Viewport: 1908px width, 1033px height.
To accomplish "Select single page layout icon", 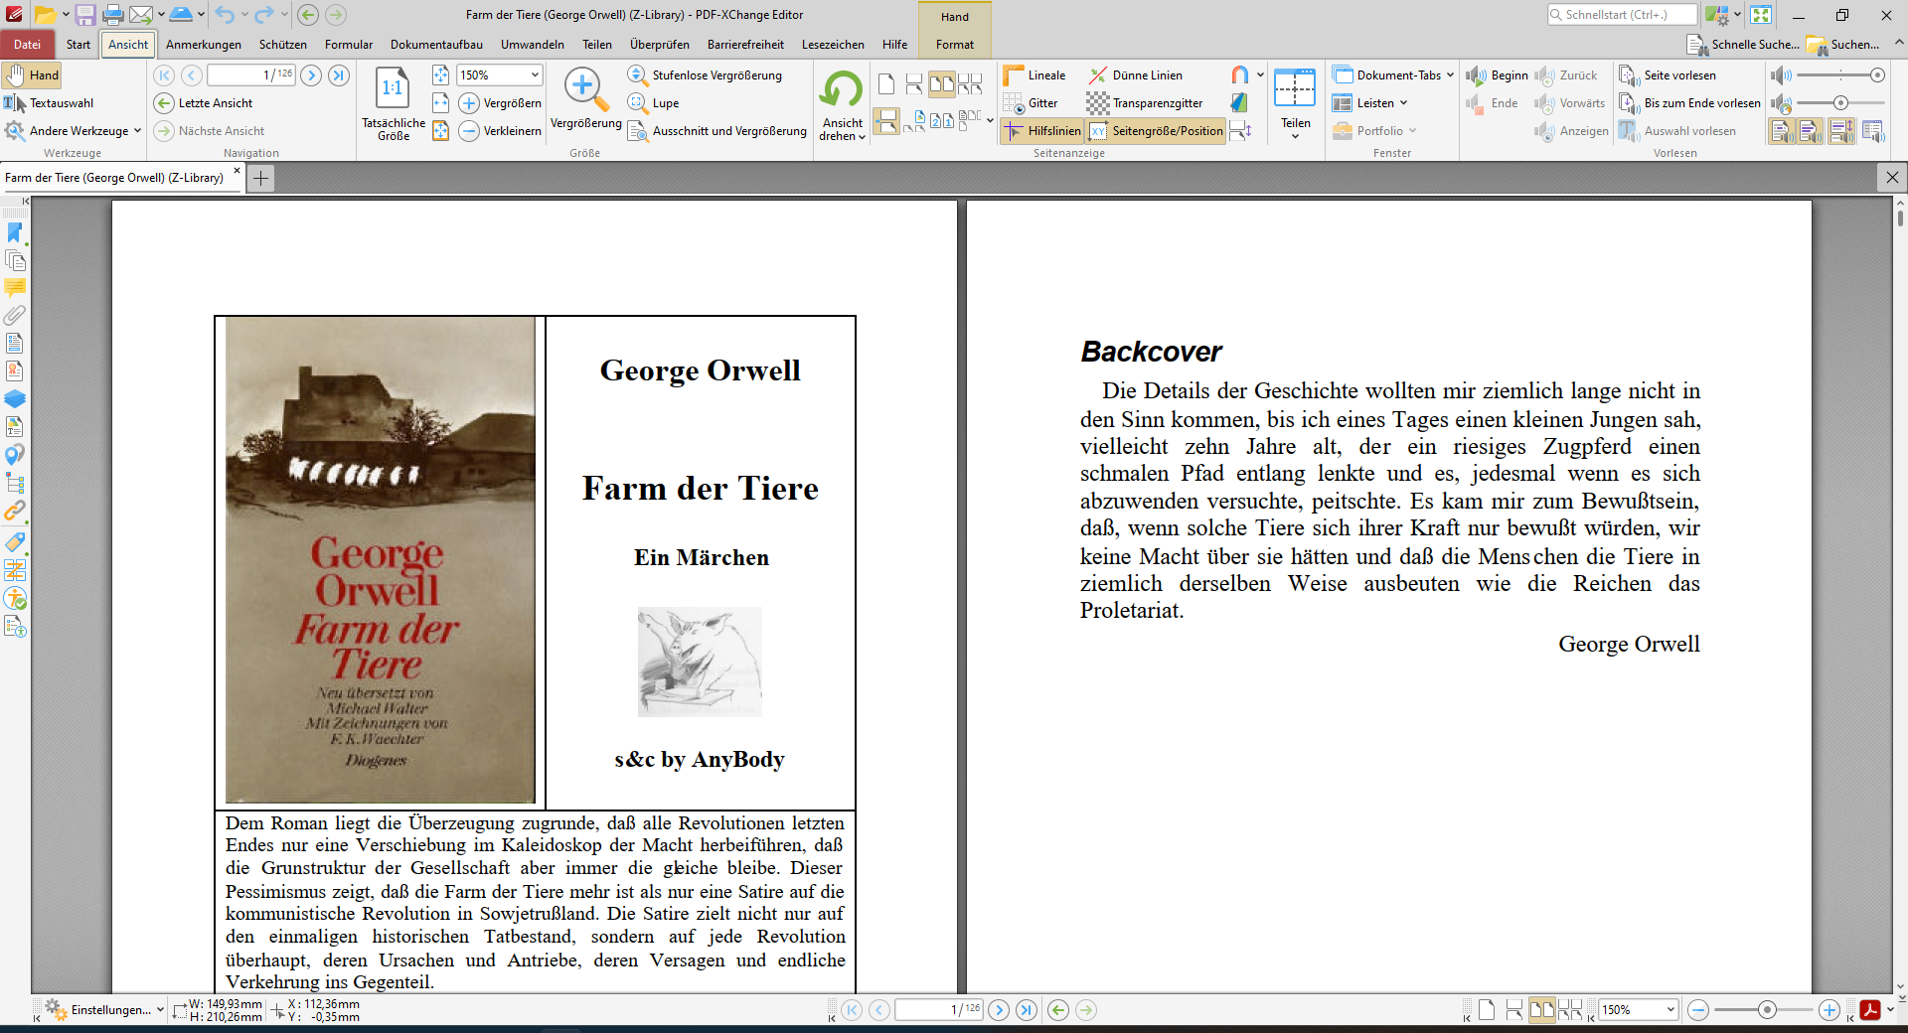I will pos(885,84).
